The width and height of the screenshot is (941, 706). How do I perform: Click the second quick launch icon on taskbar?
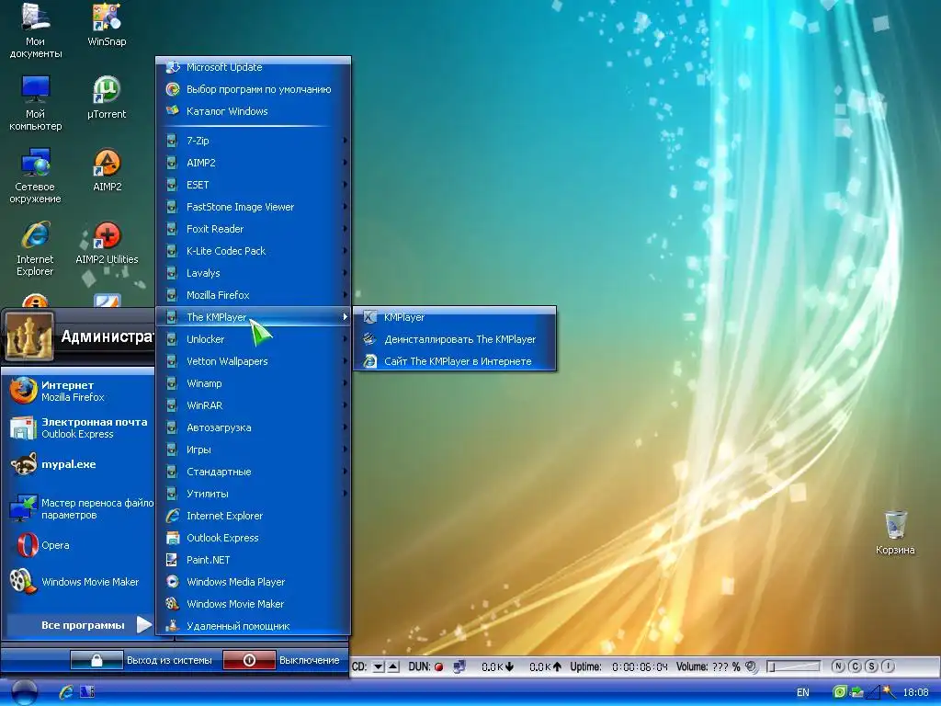[87, 691]
